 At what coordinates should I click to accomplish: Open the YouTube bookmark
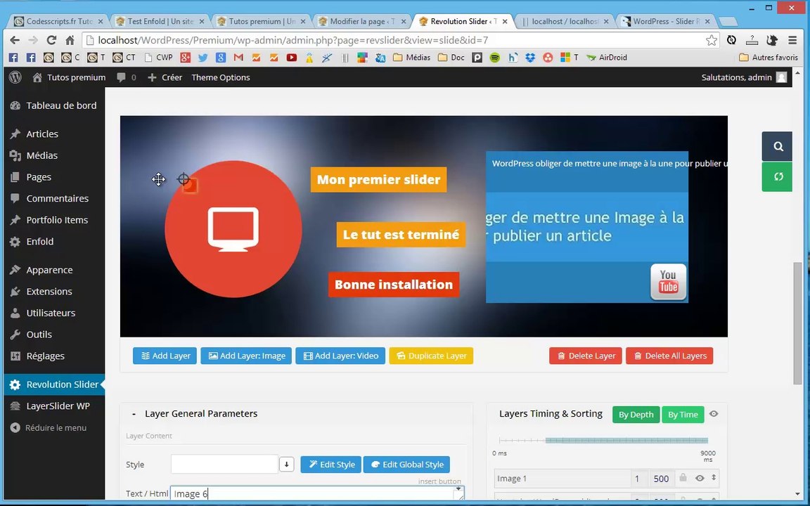292,58
